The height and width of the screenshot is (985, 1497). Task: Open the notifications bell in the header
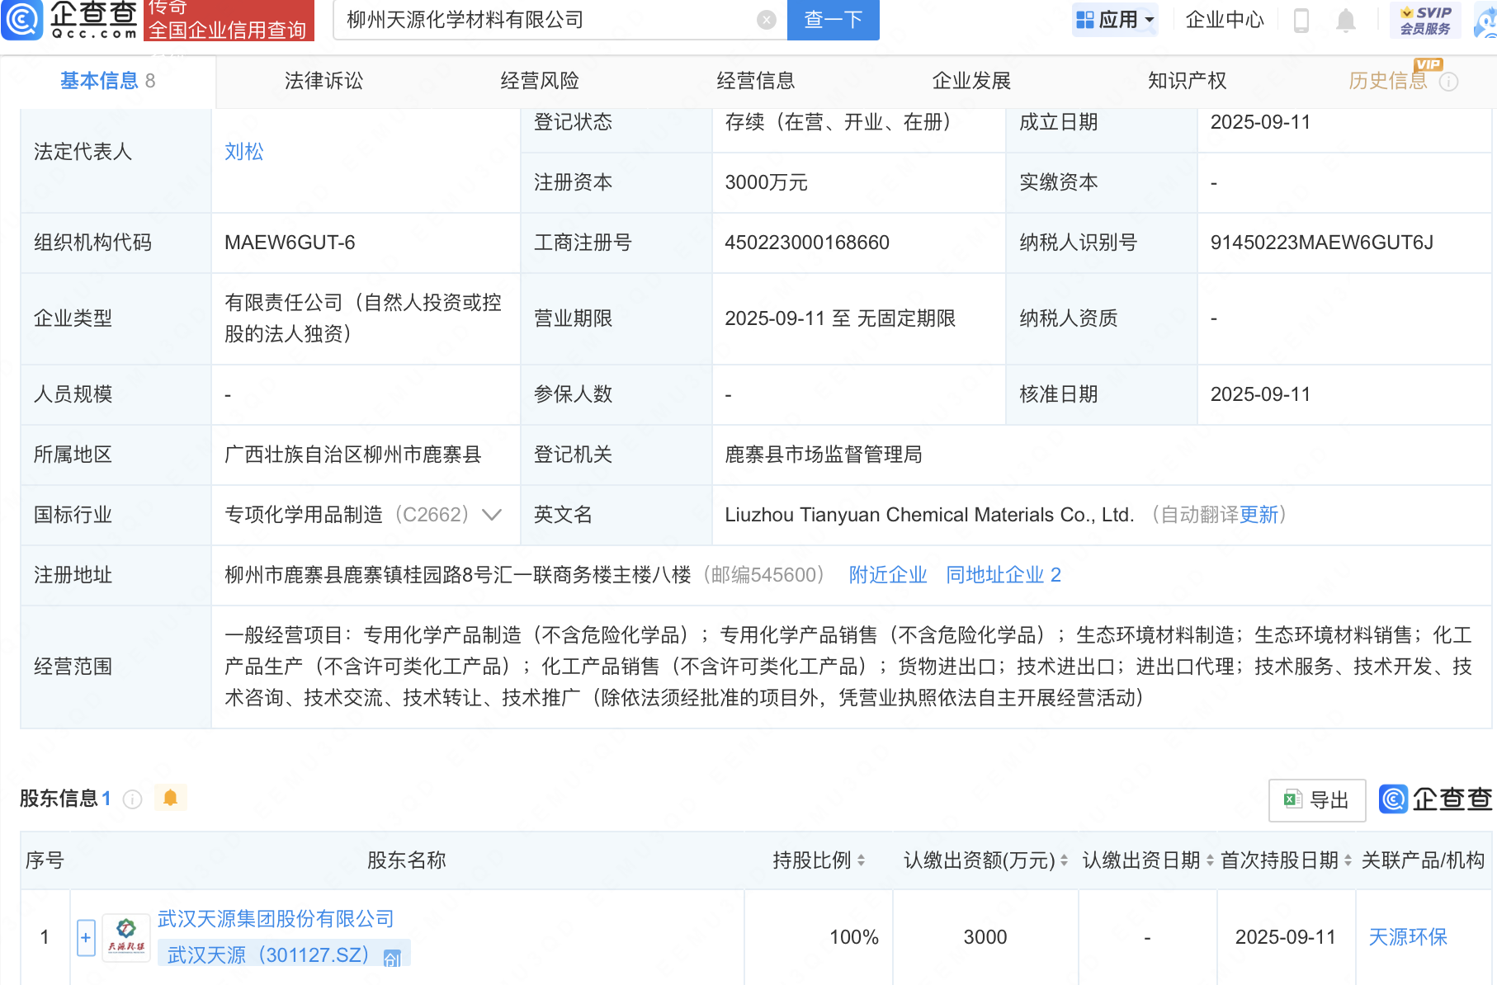[1345, 20]
